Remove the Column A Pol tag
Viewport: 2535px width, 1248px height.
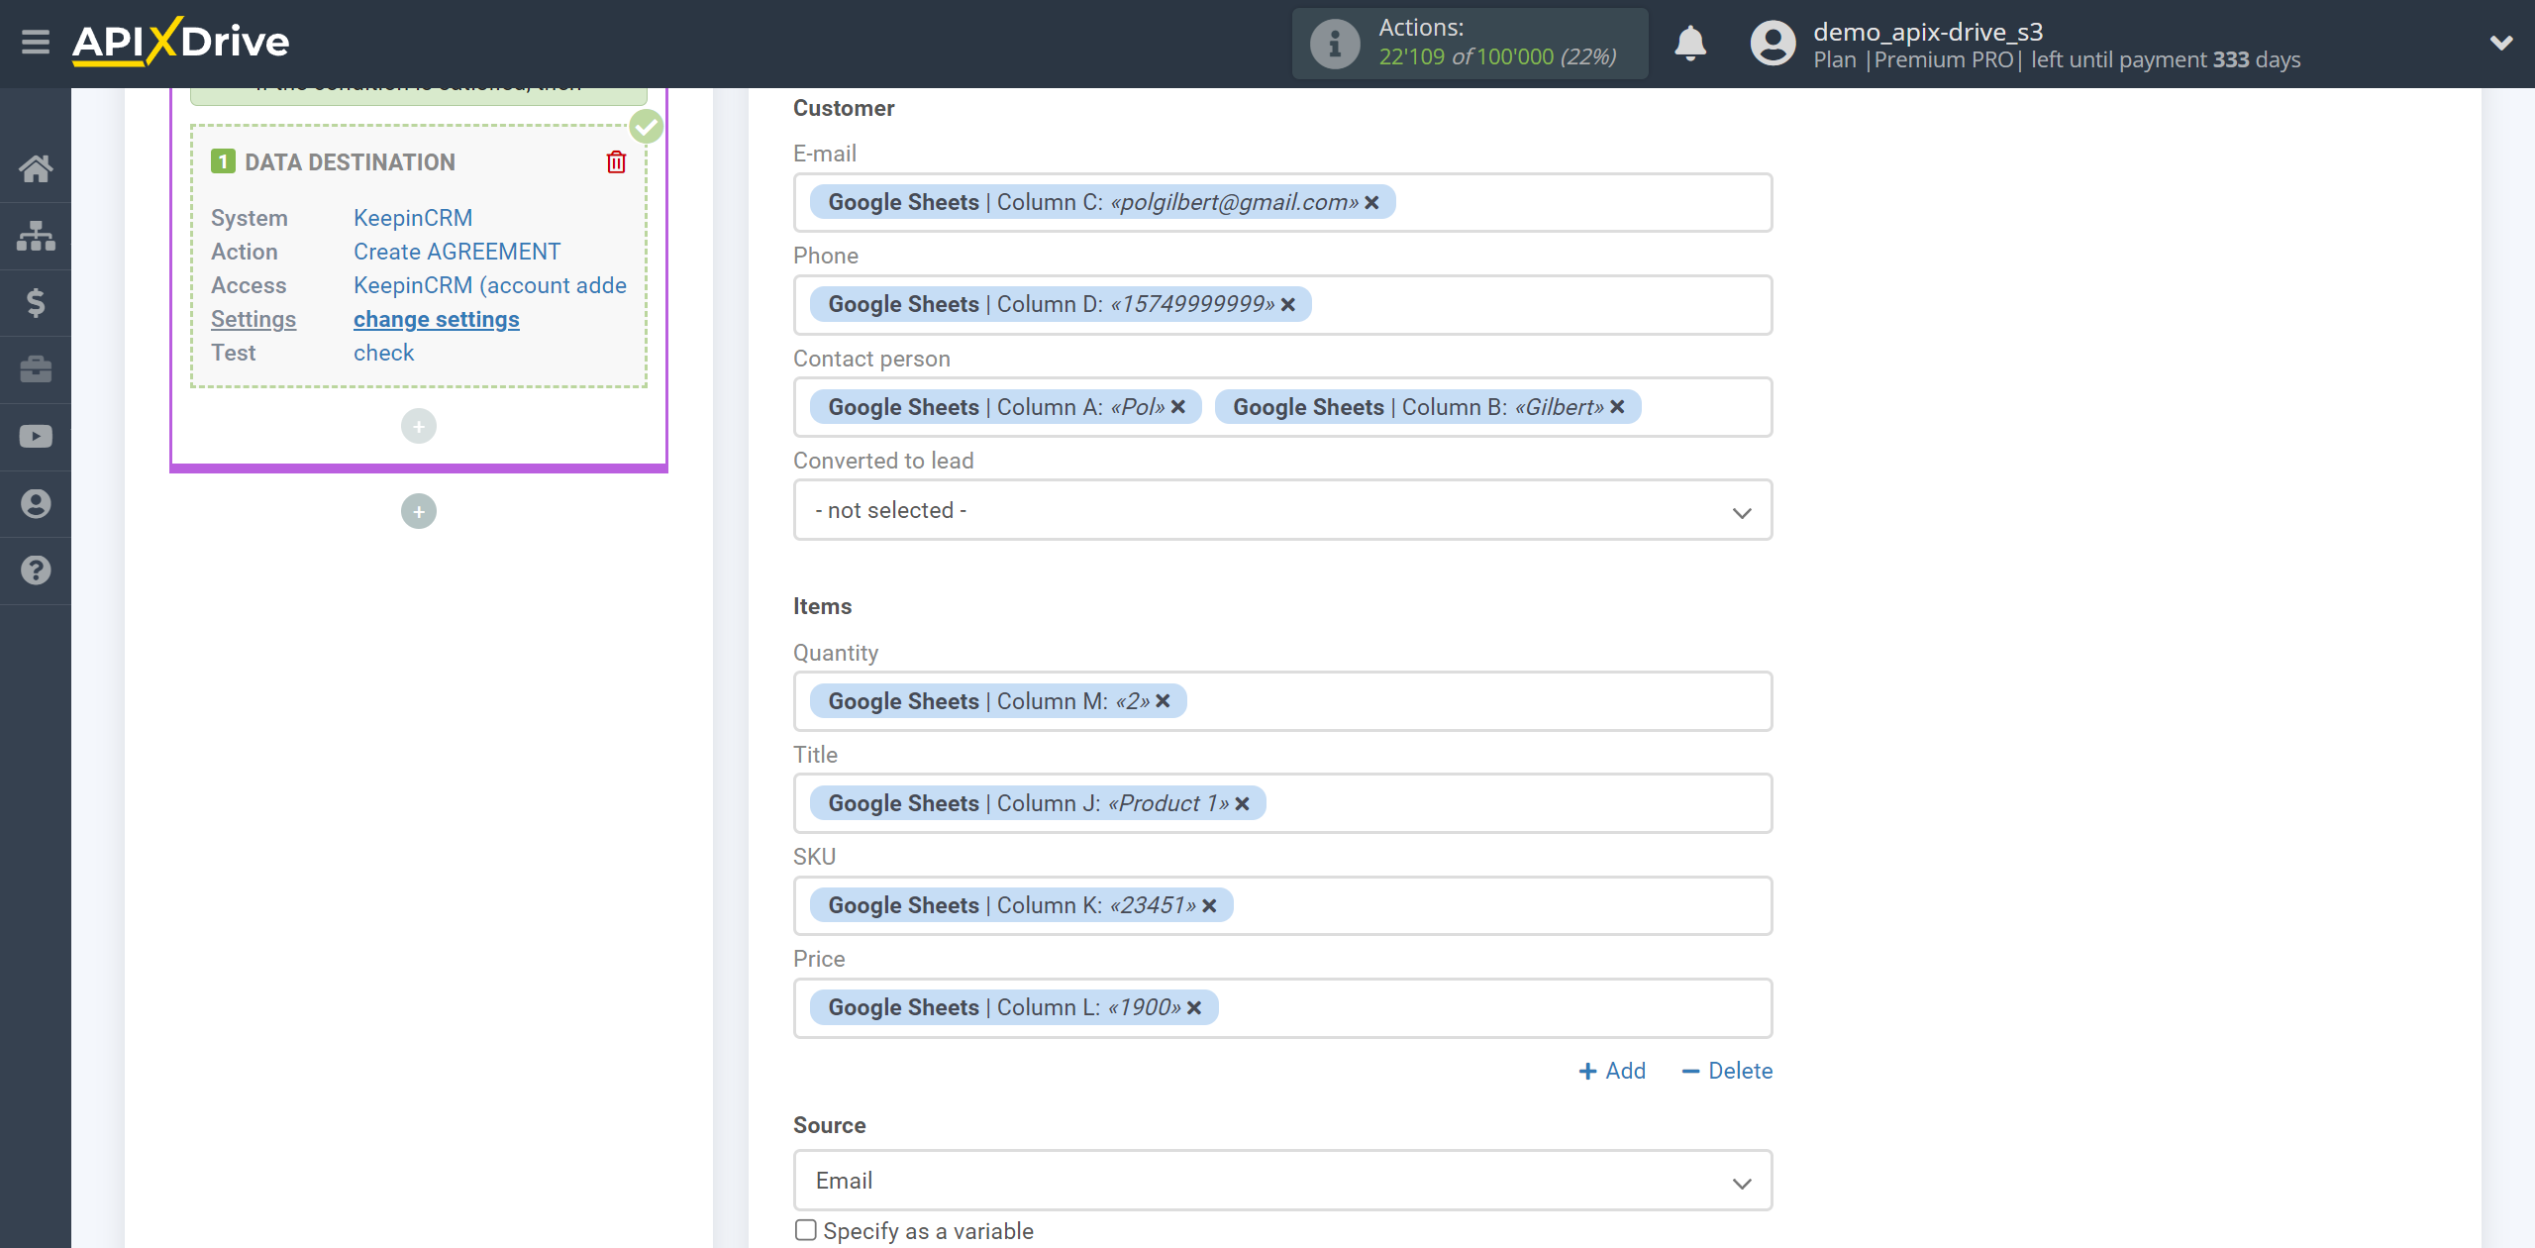pos(1177,407)
